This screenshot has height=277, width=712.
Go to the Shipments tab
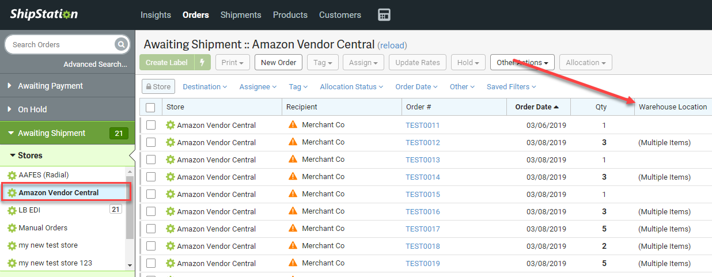(x=241, y=15)
